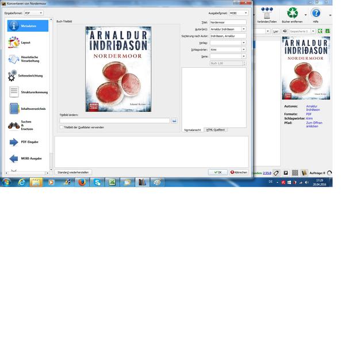Browse for a new cover image file
This screenshot has width=345, height=345.
174,121
